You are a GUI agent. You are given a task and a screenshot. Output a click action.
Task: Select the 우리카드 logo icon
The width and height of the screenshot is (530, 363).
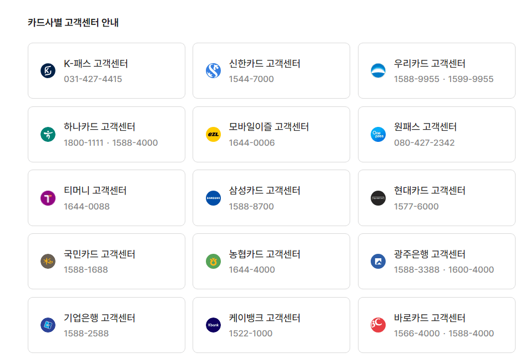pos(378,71)
